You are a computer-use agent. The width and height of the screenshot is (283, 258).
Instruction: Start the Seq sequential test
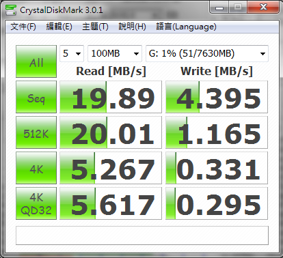pyautogui.click(x=36, y=97)
